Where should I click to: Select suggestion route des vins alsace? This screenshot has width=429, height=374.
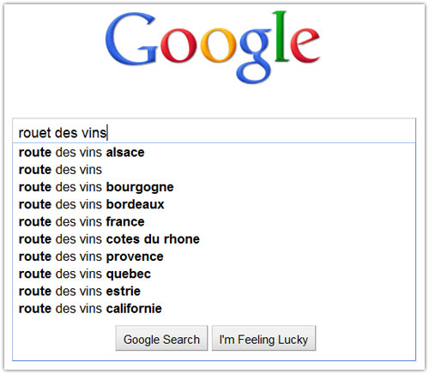(214, 153)
